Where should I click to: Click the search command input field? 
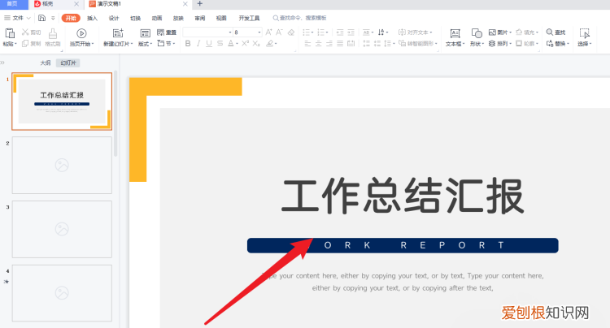[299, 18]
